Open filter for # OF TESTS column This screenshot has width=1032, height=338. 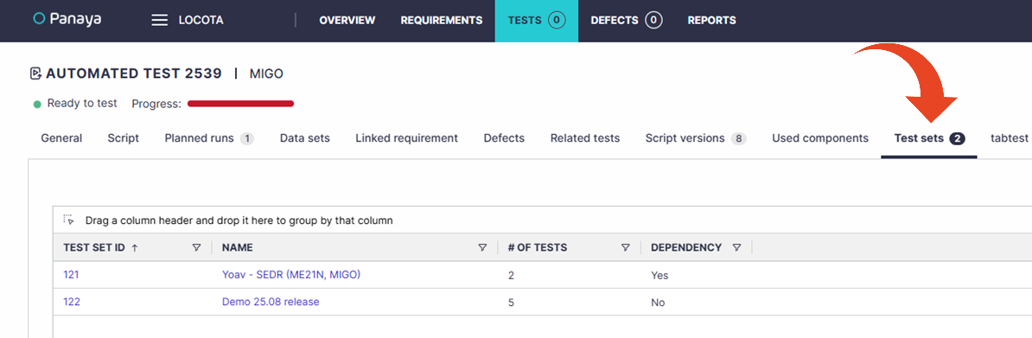pyautogui.click(x=625, y=248)
